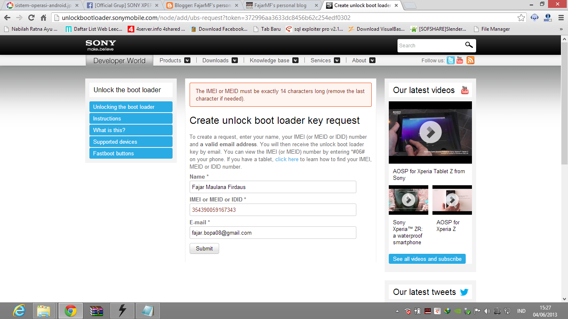Open the Download Facebook bookmark
The image size is (568, 319).
pos(219,29)
